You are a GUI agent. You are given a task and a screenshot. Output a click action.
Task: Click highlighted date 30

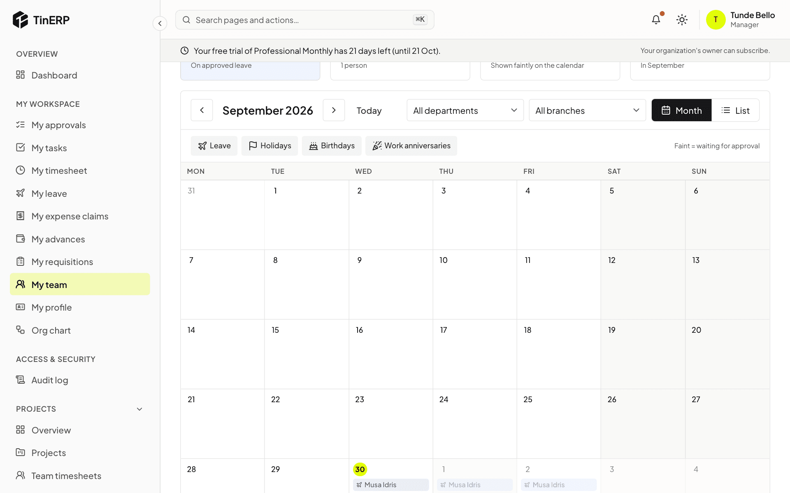click(x=360, y=469)
